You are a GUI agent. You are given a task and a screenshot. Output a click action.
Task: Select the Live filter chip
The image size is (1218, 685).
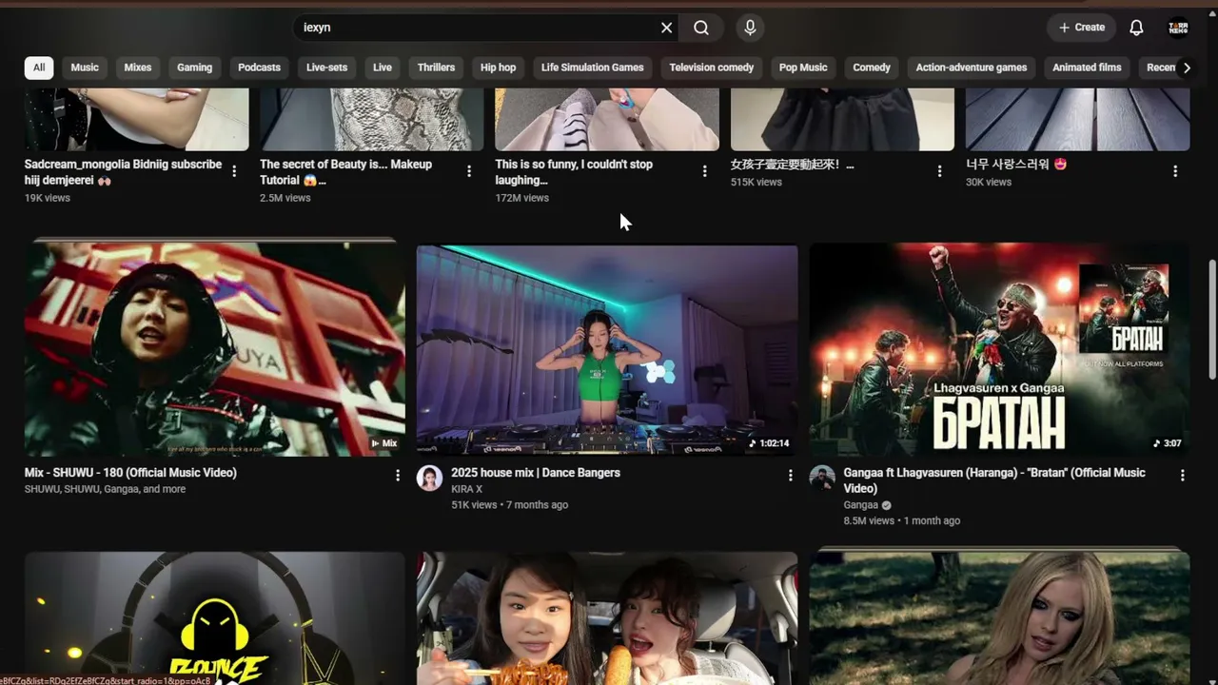[383, 68]
